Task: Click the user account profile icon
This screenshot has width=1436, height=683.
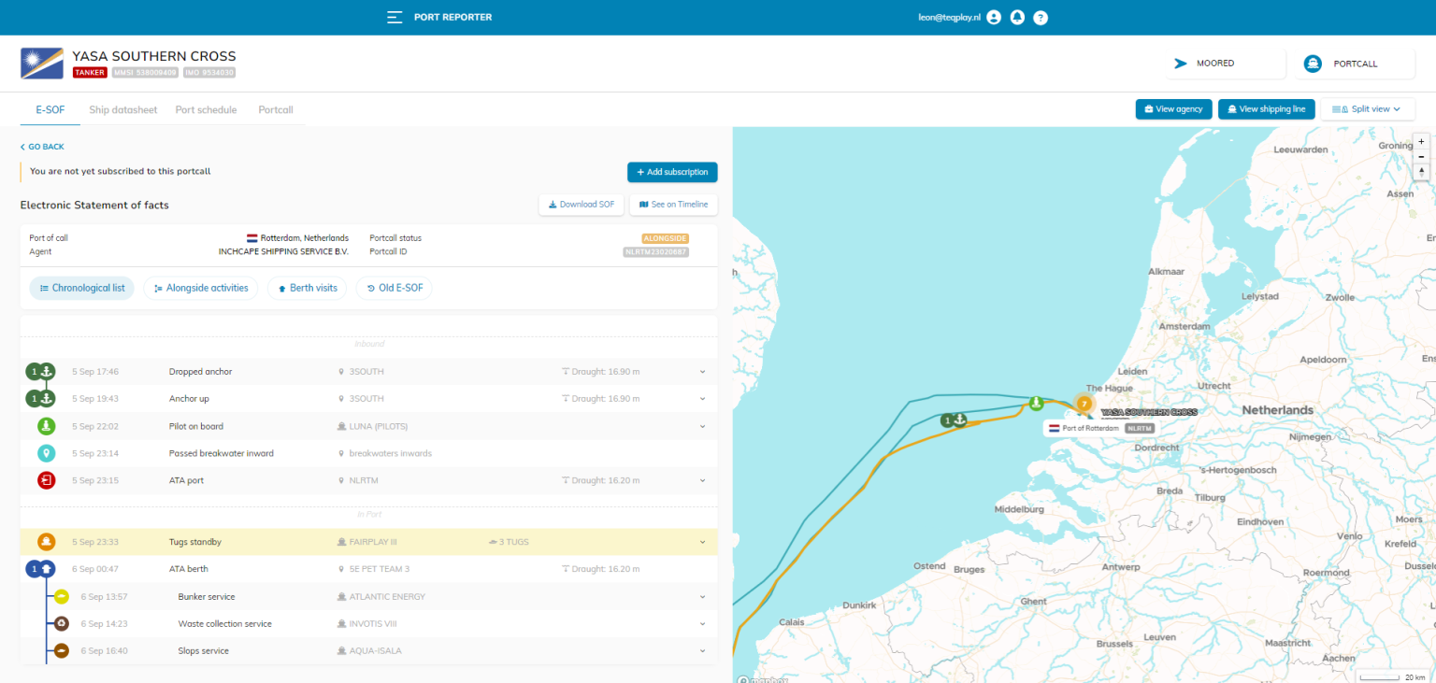Action: [993, 17]
